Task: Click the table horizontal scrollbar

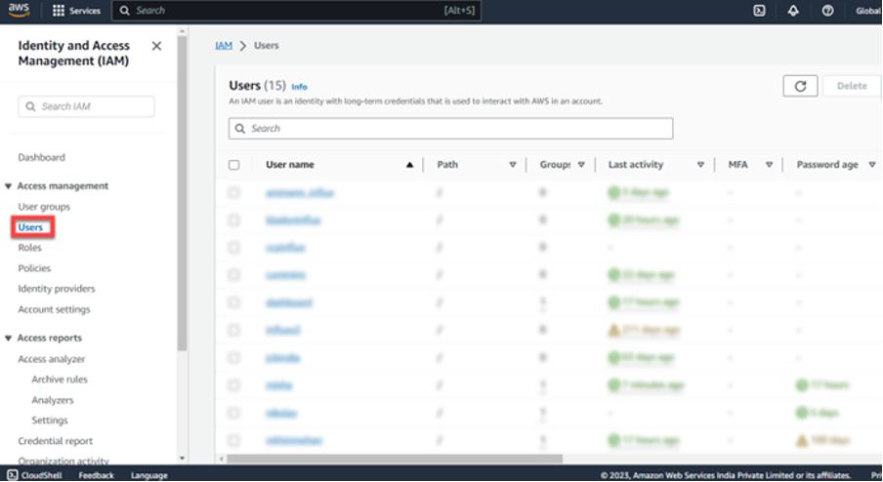Action: pyautogui.click(x=395, y=459)
